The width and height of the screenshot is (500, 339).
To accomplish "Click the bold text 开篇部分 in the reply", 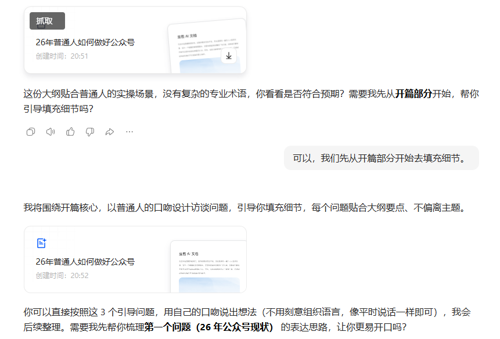I will [413, 94].
